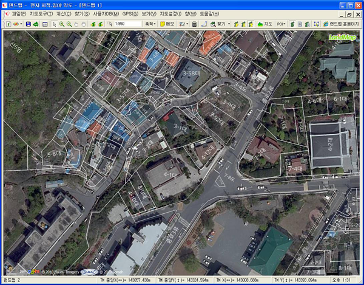
Task: Open the 보기(V) menu
Action: pos(149,14)
